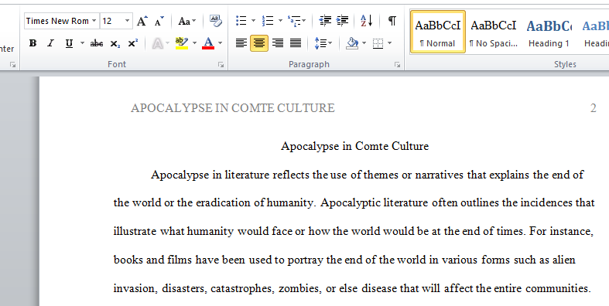This screenshot has width=609, height=306.
Task: Toggle center alignment
Action: [259, 43]
